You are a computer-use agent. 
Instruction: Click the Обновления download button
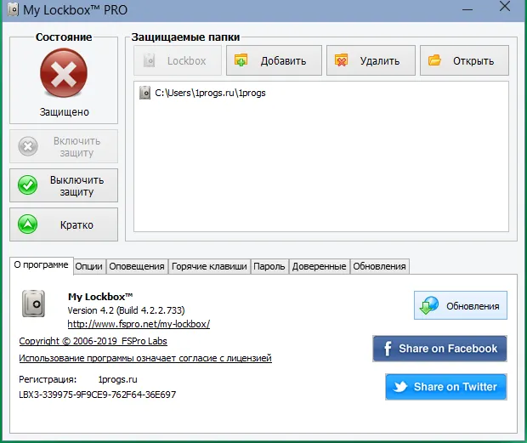point(461,305)
